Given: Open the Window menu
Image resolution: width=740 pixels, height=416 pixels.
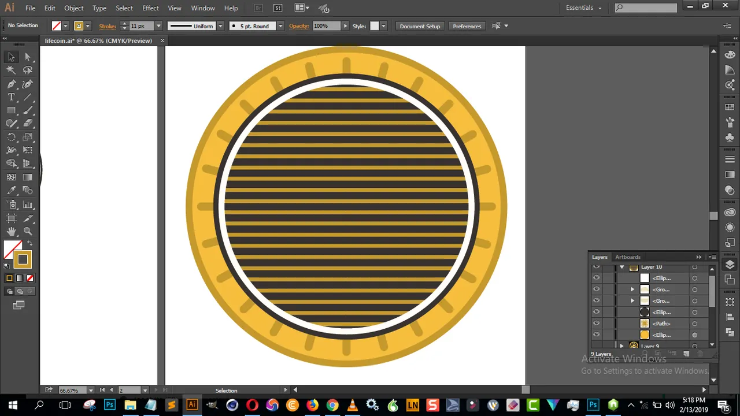Looking at the screenshot, I should [203, 8].
